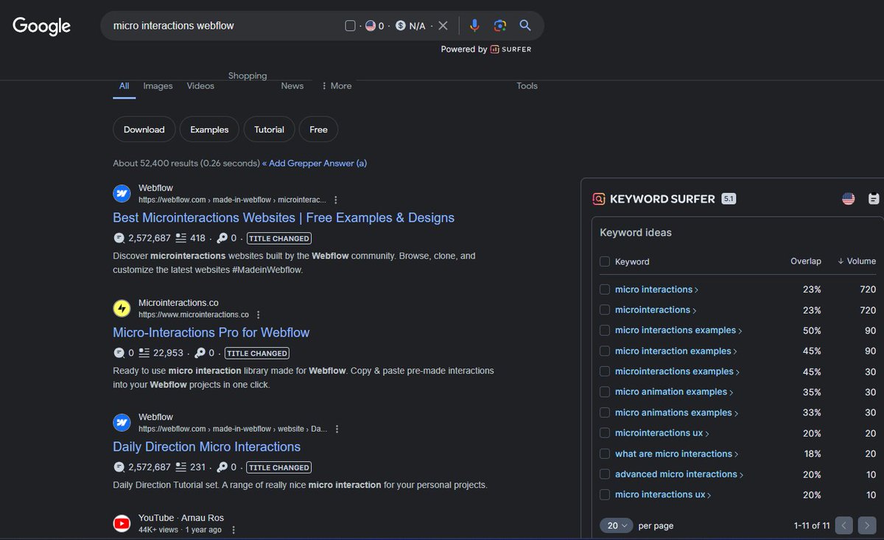The height and width of the screenshot is (540, 884).
Task: Click the magnifying glass search button
Action: (x=525, y=26)
